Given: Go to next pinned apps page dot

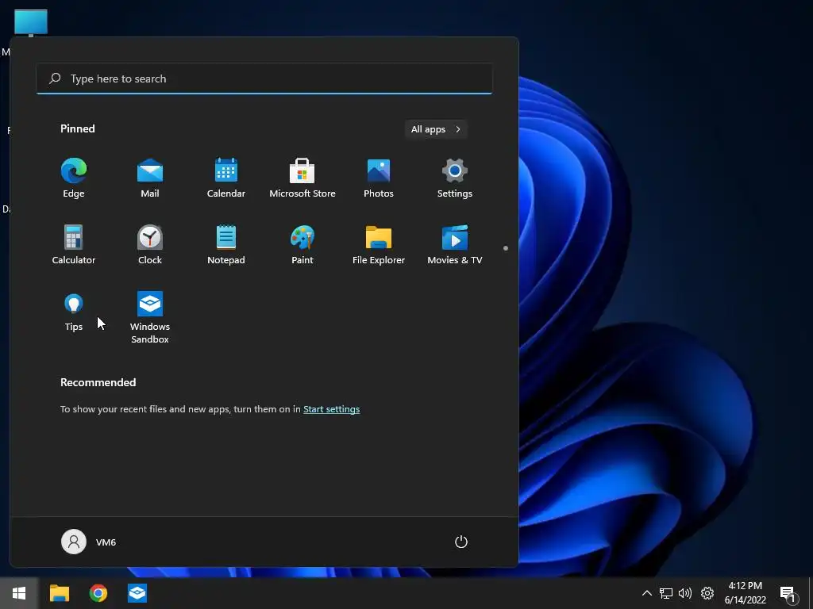Looking at the screenshot, I should [x=506, y=248].
